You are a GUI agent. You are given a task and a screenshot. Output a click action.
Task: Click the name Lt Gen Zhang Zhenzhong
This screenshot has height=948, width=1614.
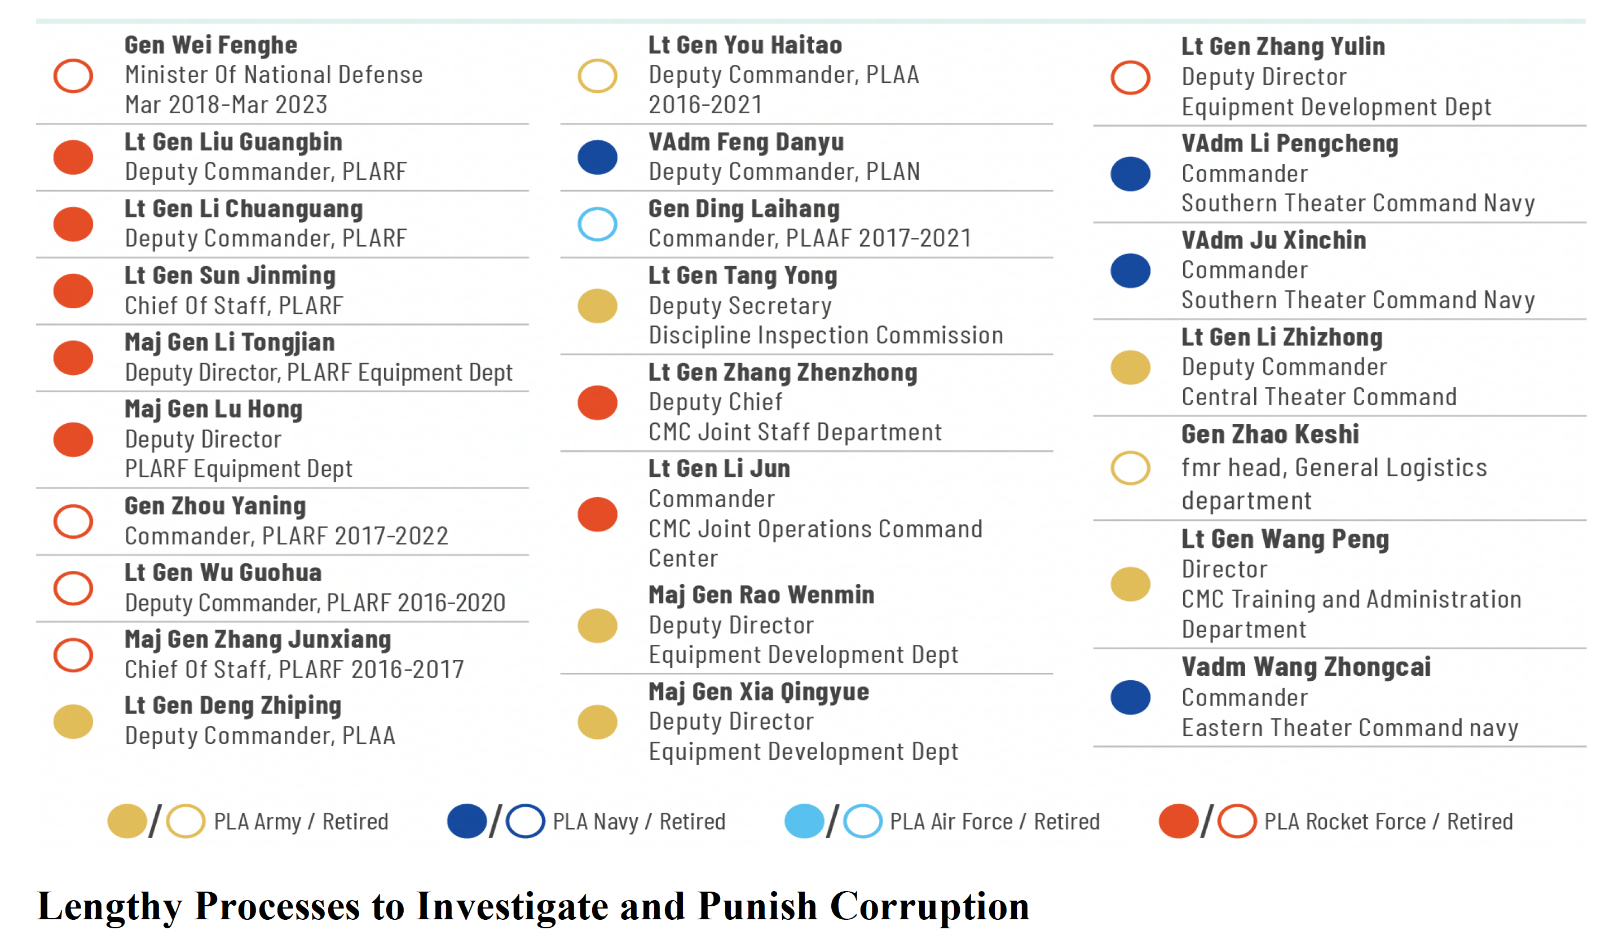pyautogui.click(x=782, y=372)
